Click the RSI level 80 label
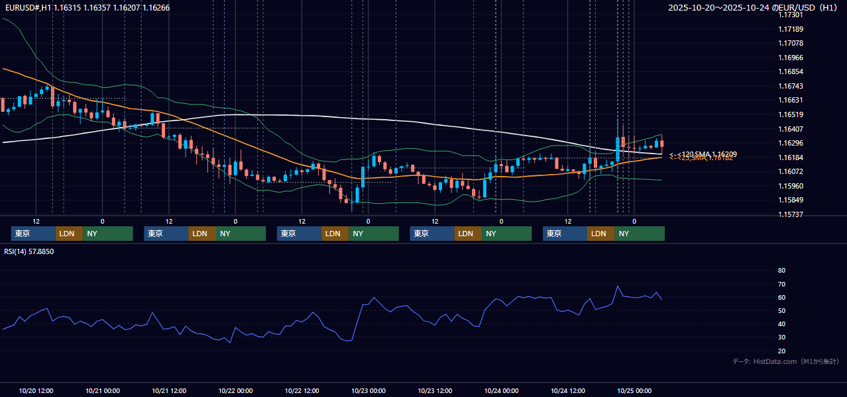847x397 pixels. click(x=781, y=271)
